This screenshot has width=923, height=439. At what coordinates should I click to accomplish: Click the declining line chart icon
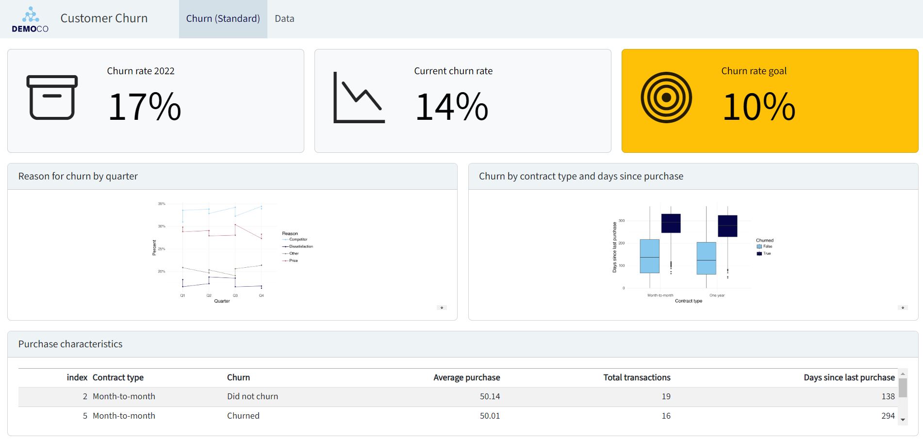pos(359,98)
